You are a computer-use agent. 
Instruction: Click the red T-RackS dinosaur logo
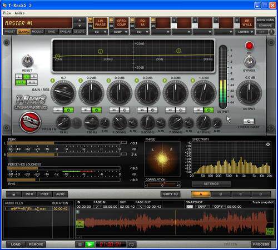[x=30, y=122]
